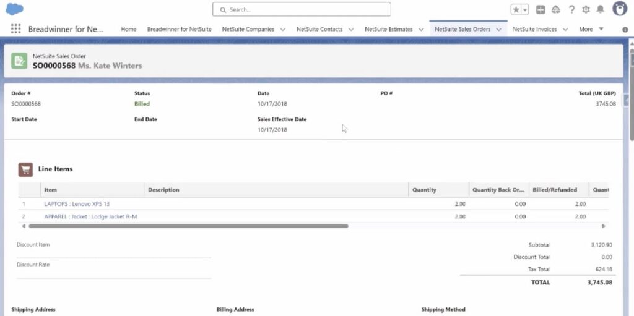Viewport: 634px width, 316px height.
Task: Open the NetSuite Contacts tab
Action: click(x=319, y=29)
